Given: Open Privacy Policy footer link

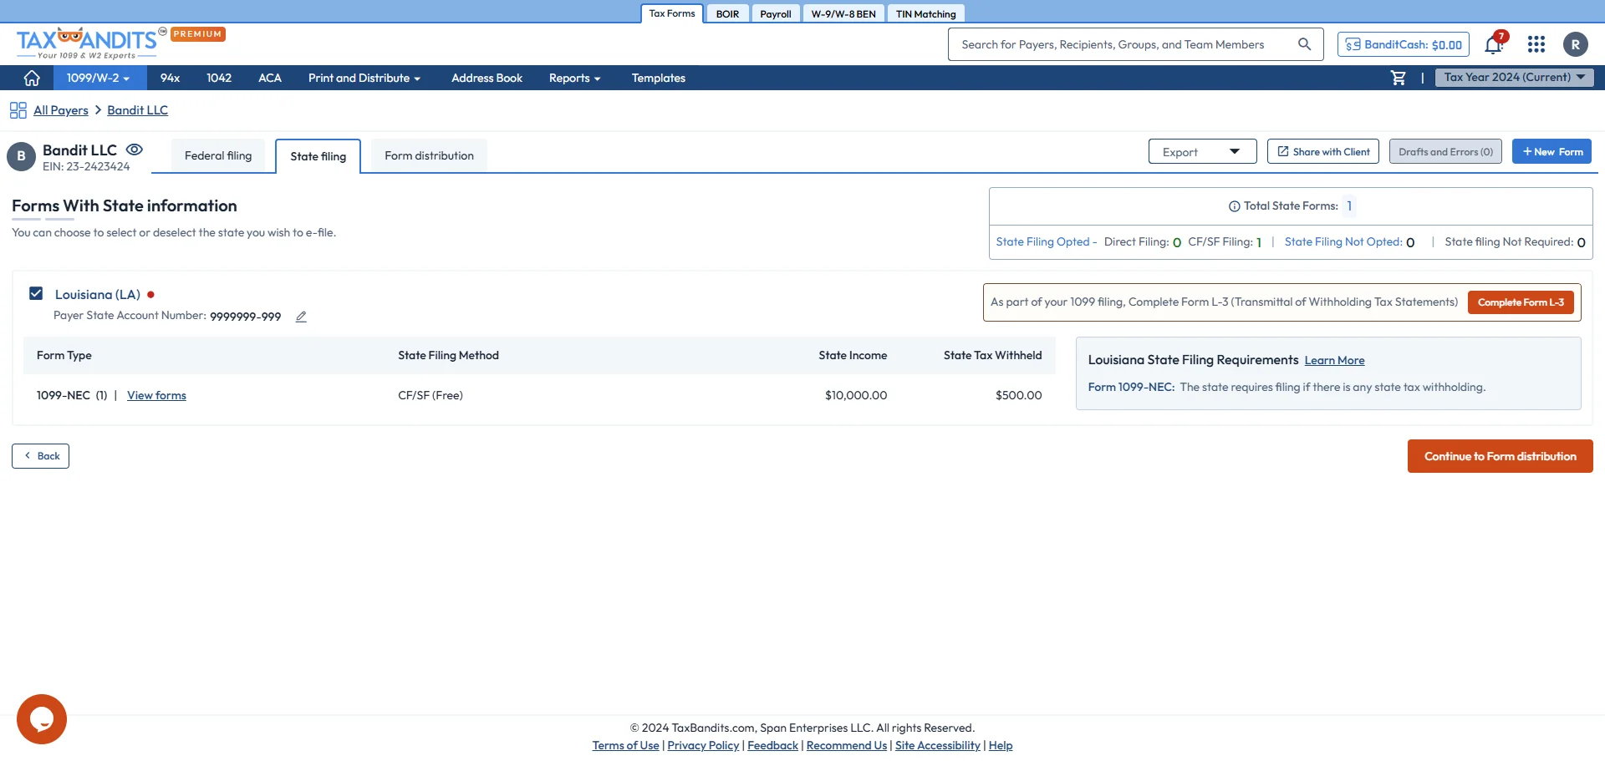Looking at the screenshot, I should 703,746.
